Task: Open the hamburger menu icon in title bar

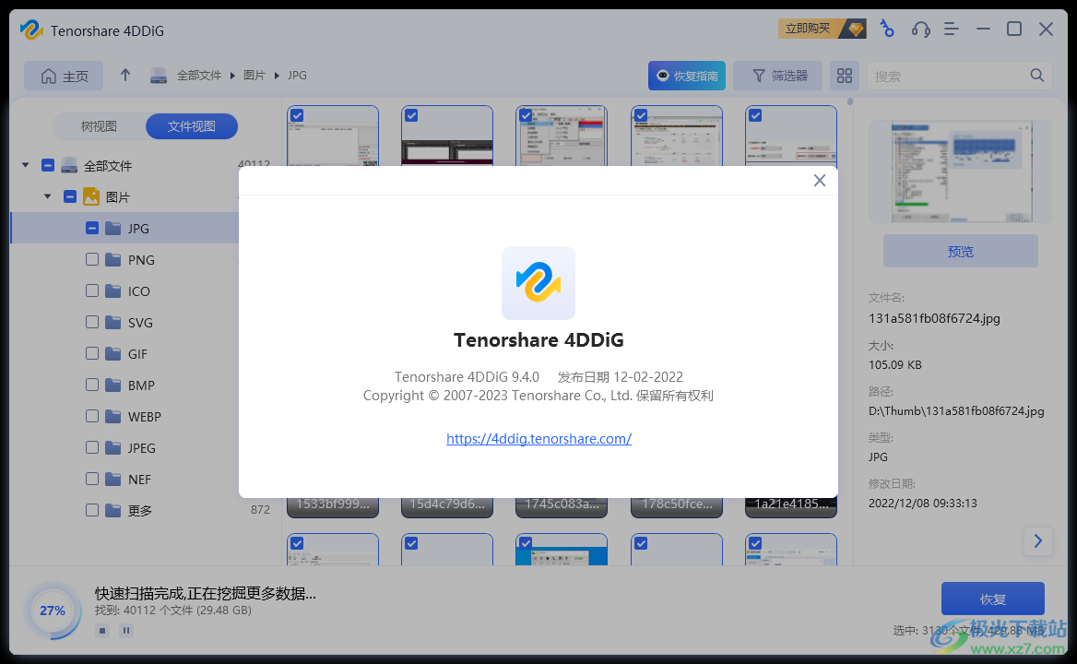Action: click(952, 29)
